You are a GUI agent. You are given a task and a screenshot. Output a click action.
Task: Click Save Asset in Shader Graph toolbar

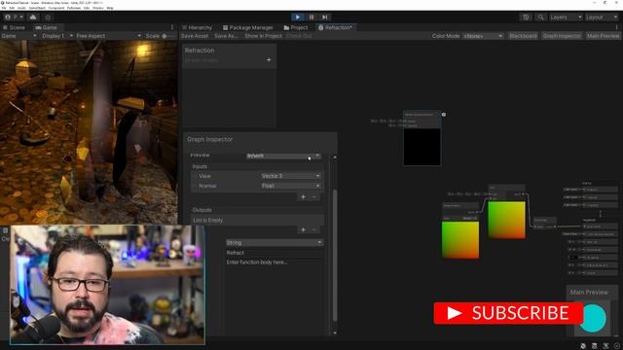click(x=195, y=36)
